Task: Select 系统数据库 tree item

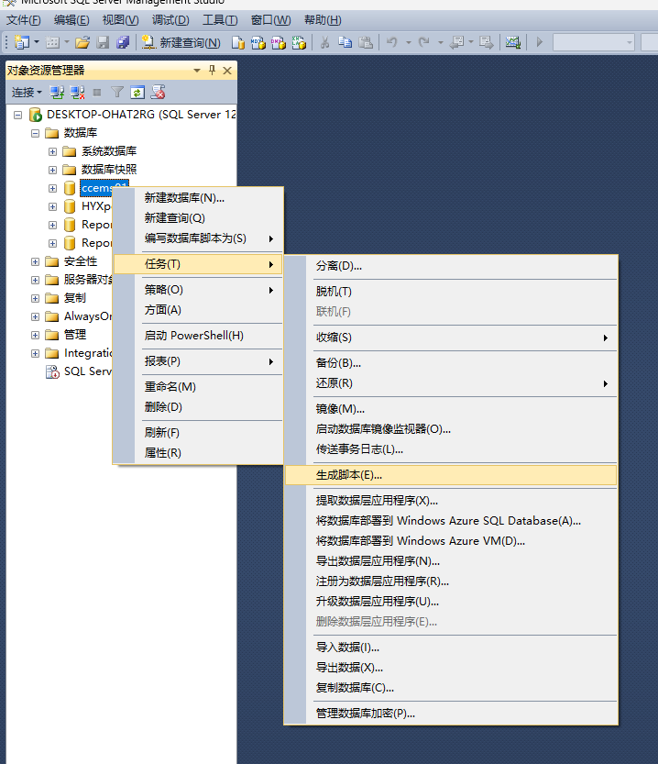Action: click(109, 151)
